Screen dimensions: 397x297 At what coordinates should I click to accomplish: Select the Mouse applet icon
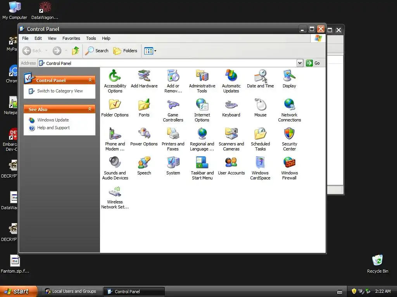coord(260,108)
